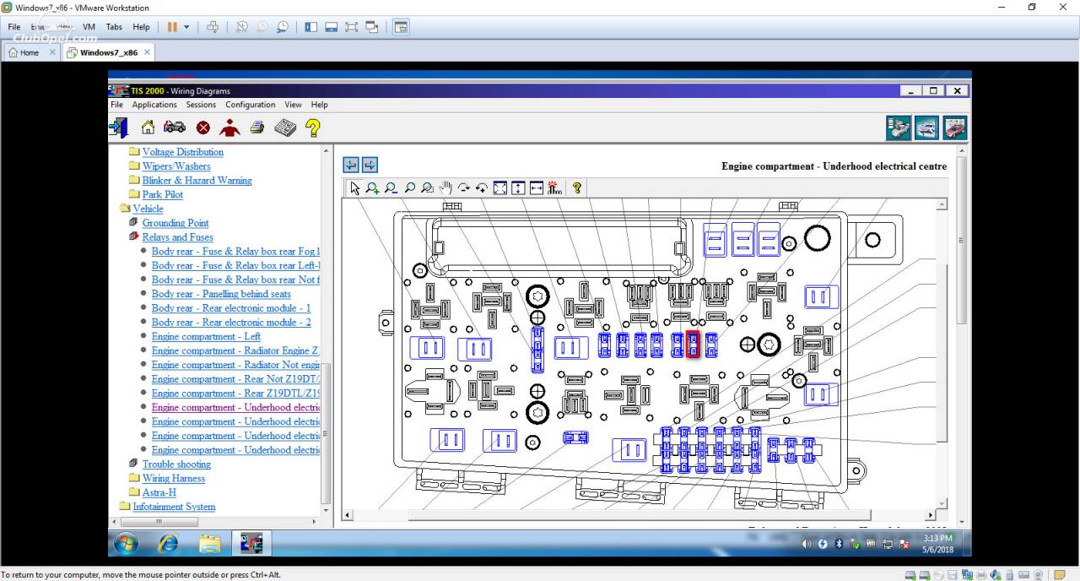Activate the hand pan tool
This screenshot has height=581, width=1080.
point(445,188)
